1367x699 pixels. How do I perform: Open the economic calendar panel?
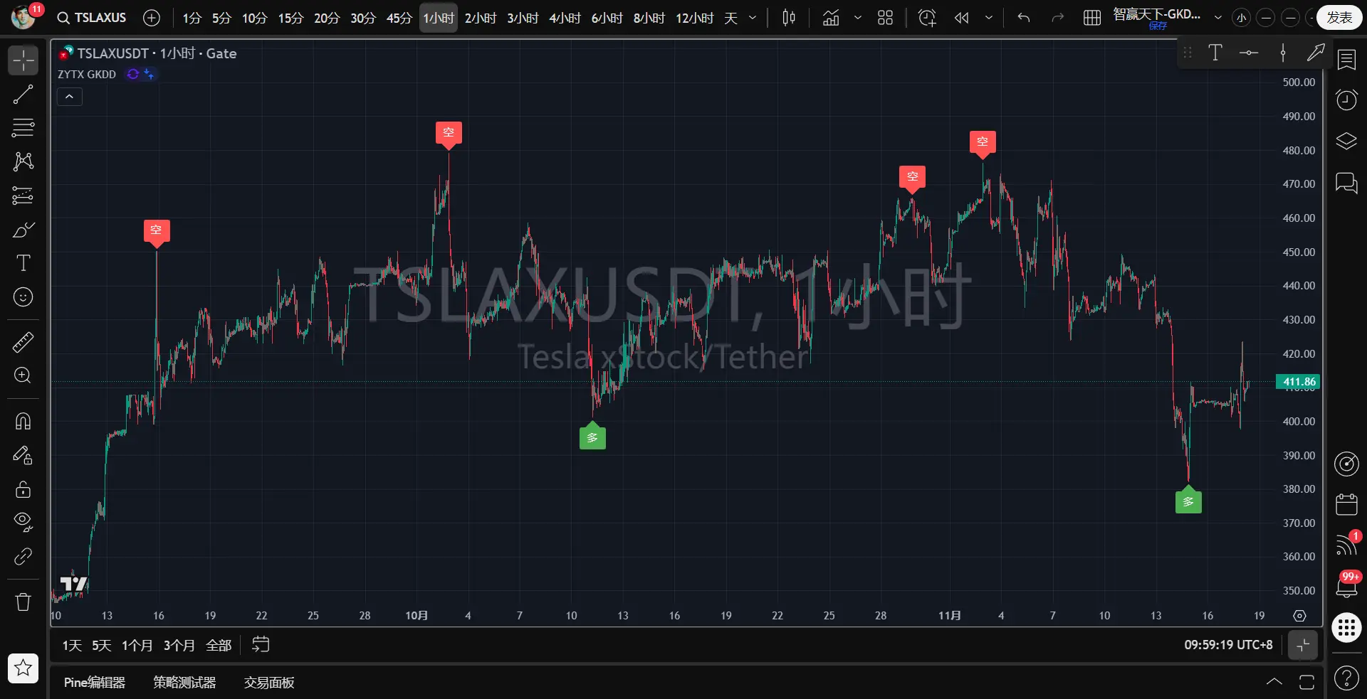point(1346,505)
